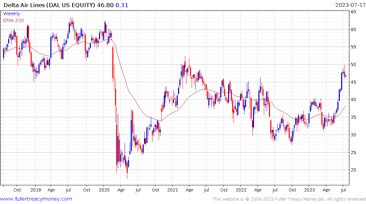Click the 2022 year label on time axis
This screenshot has height=204, width=366.
pos(241,190)
